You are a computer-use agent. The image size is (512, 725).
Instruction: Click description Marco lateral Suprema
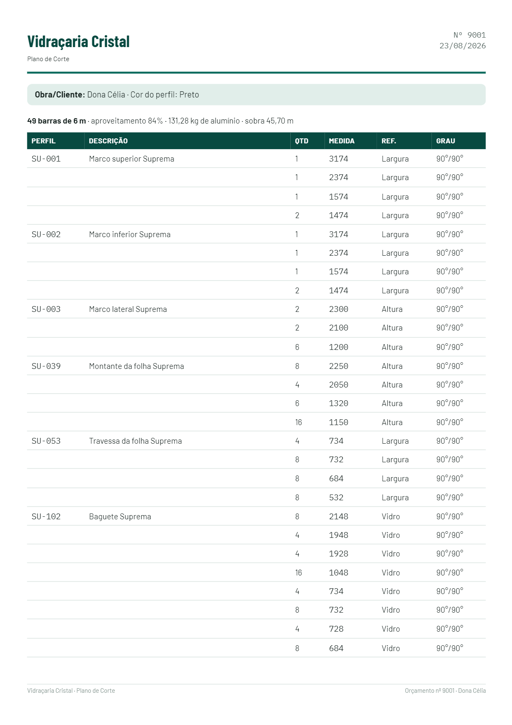128,309
